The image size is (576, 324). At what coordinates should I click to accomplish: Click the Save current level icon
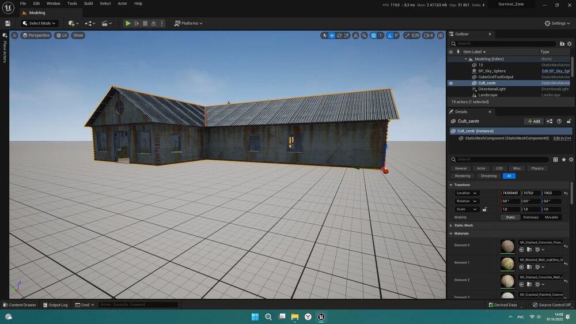tap(7, 23)
